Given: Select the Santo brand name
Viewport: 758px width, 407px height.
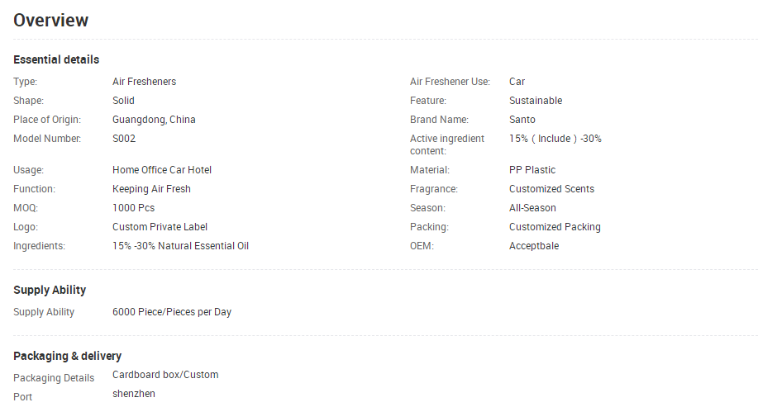Looking at the screenshot, I should click(x=522, y=120).
